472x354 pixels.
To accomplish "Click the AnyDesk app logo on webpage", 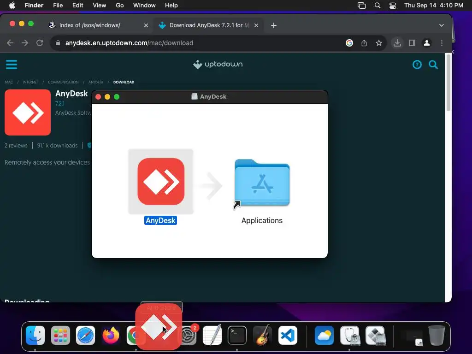I will pos(28,112).
